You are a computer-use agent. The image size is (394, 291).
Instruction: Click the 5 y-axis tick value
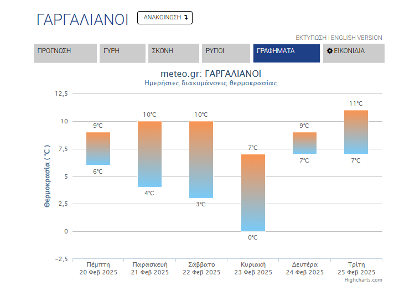(66, 176)
